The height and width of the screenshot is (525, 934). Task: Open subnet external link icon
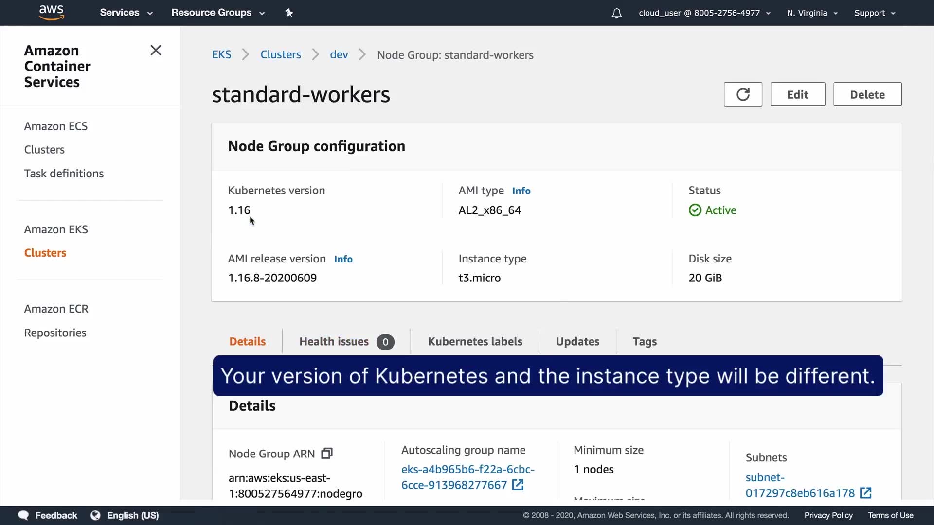click(x=865, y=493)
